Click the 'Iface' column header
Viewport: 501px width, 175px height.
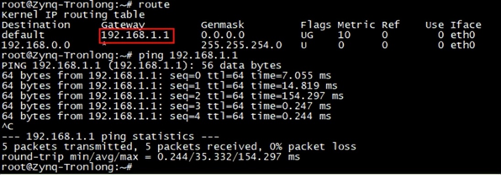(x=465, y=25)
